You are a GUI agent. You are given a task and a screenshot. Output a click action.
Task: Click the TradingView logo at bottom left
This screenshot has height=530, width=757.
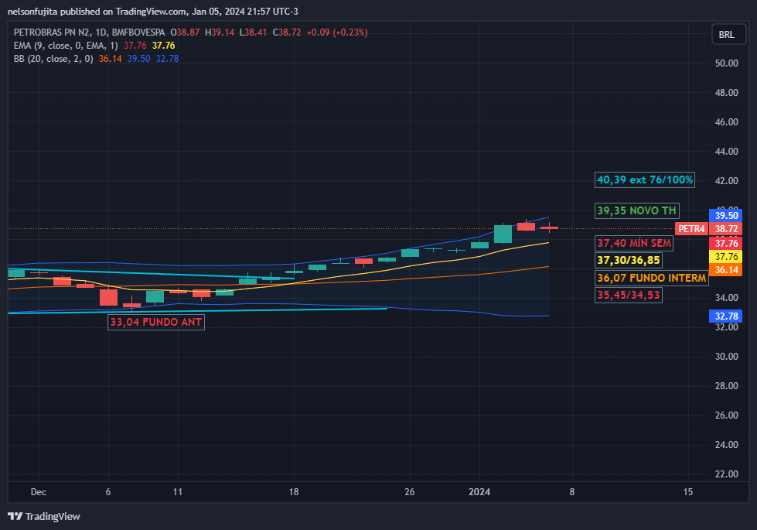click(44, 517)
